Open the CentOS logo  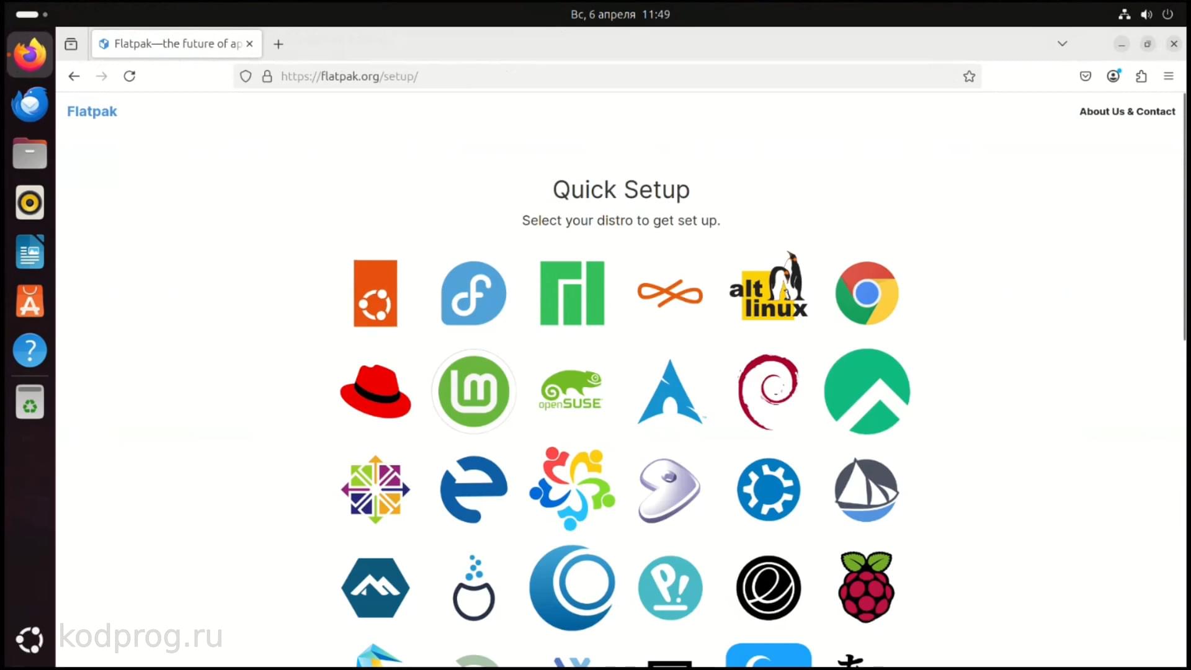tap(375, 489)
